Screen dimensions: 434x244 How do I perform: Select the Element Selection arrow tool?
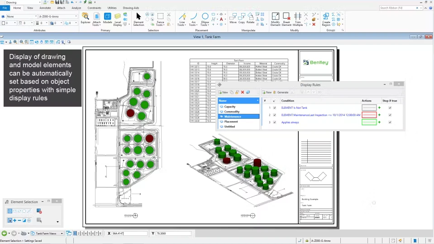coord(138,20)
